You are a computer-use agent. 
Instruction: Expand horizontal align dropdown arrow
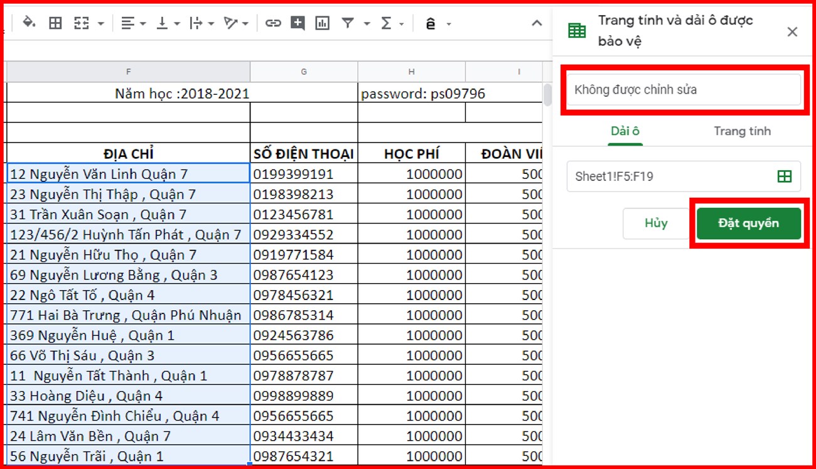(143, 24)
